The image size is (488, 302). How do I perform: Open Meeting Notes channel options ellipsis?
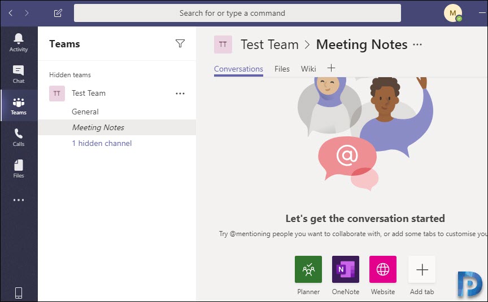click(417, 45)
